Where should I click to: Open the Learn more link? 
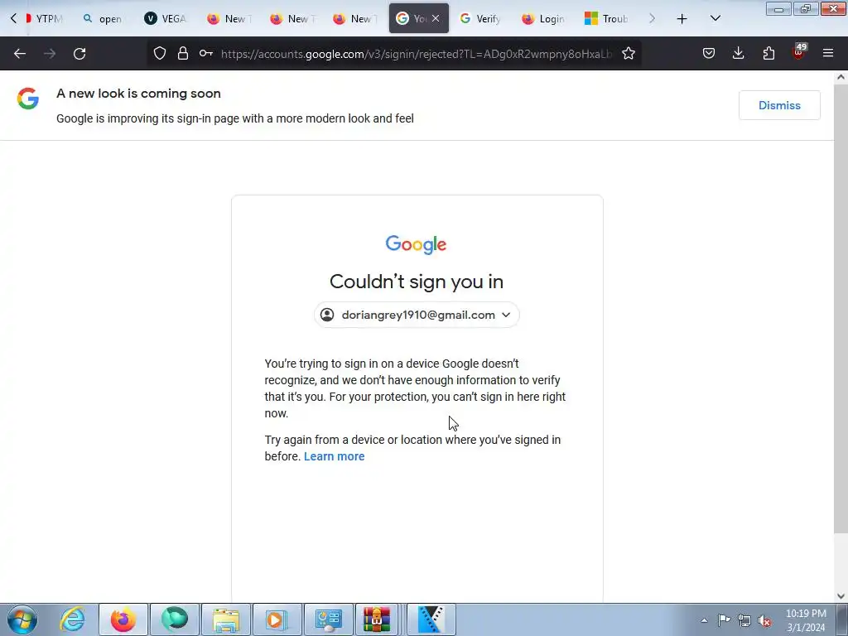[x=335, y=456]
